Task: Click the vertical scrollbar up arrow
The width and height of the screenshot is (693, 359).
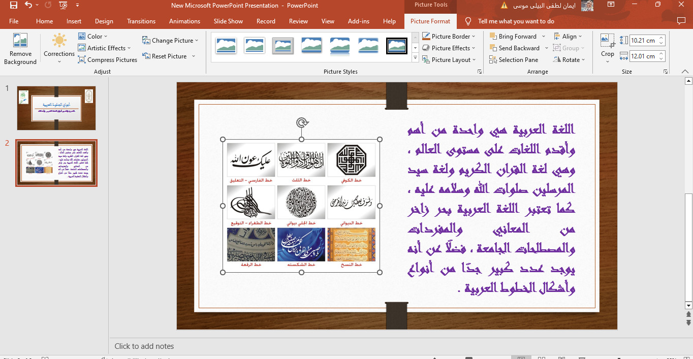Action: pyautogui.click(x=688, y=81)
